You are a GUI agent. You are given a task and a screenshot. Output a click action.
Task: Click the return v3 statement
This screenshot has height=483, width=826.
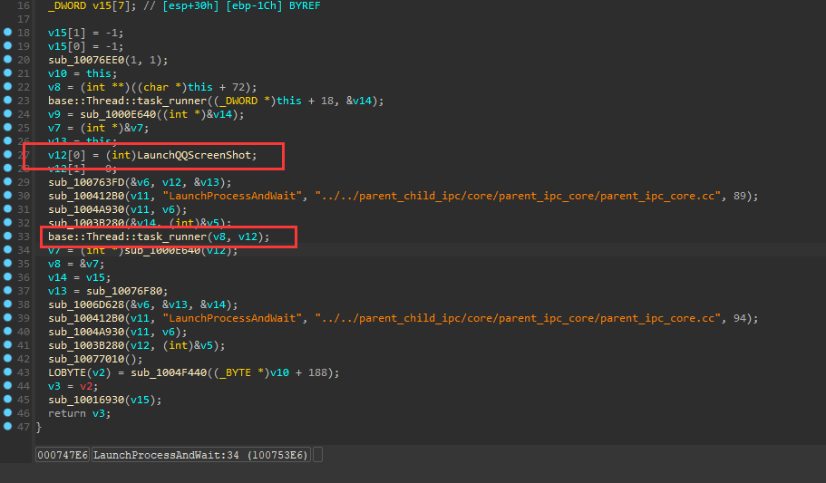[x=79, y=413]
